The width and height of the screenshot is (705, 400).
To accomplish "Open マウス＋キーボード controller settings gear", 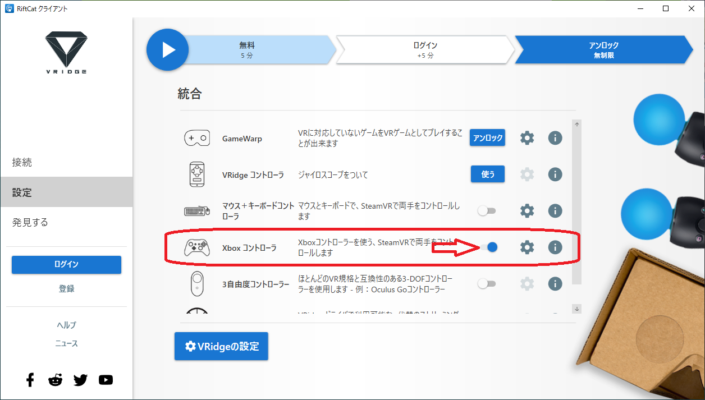I will (527, 211).
